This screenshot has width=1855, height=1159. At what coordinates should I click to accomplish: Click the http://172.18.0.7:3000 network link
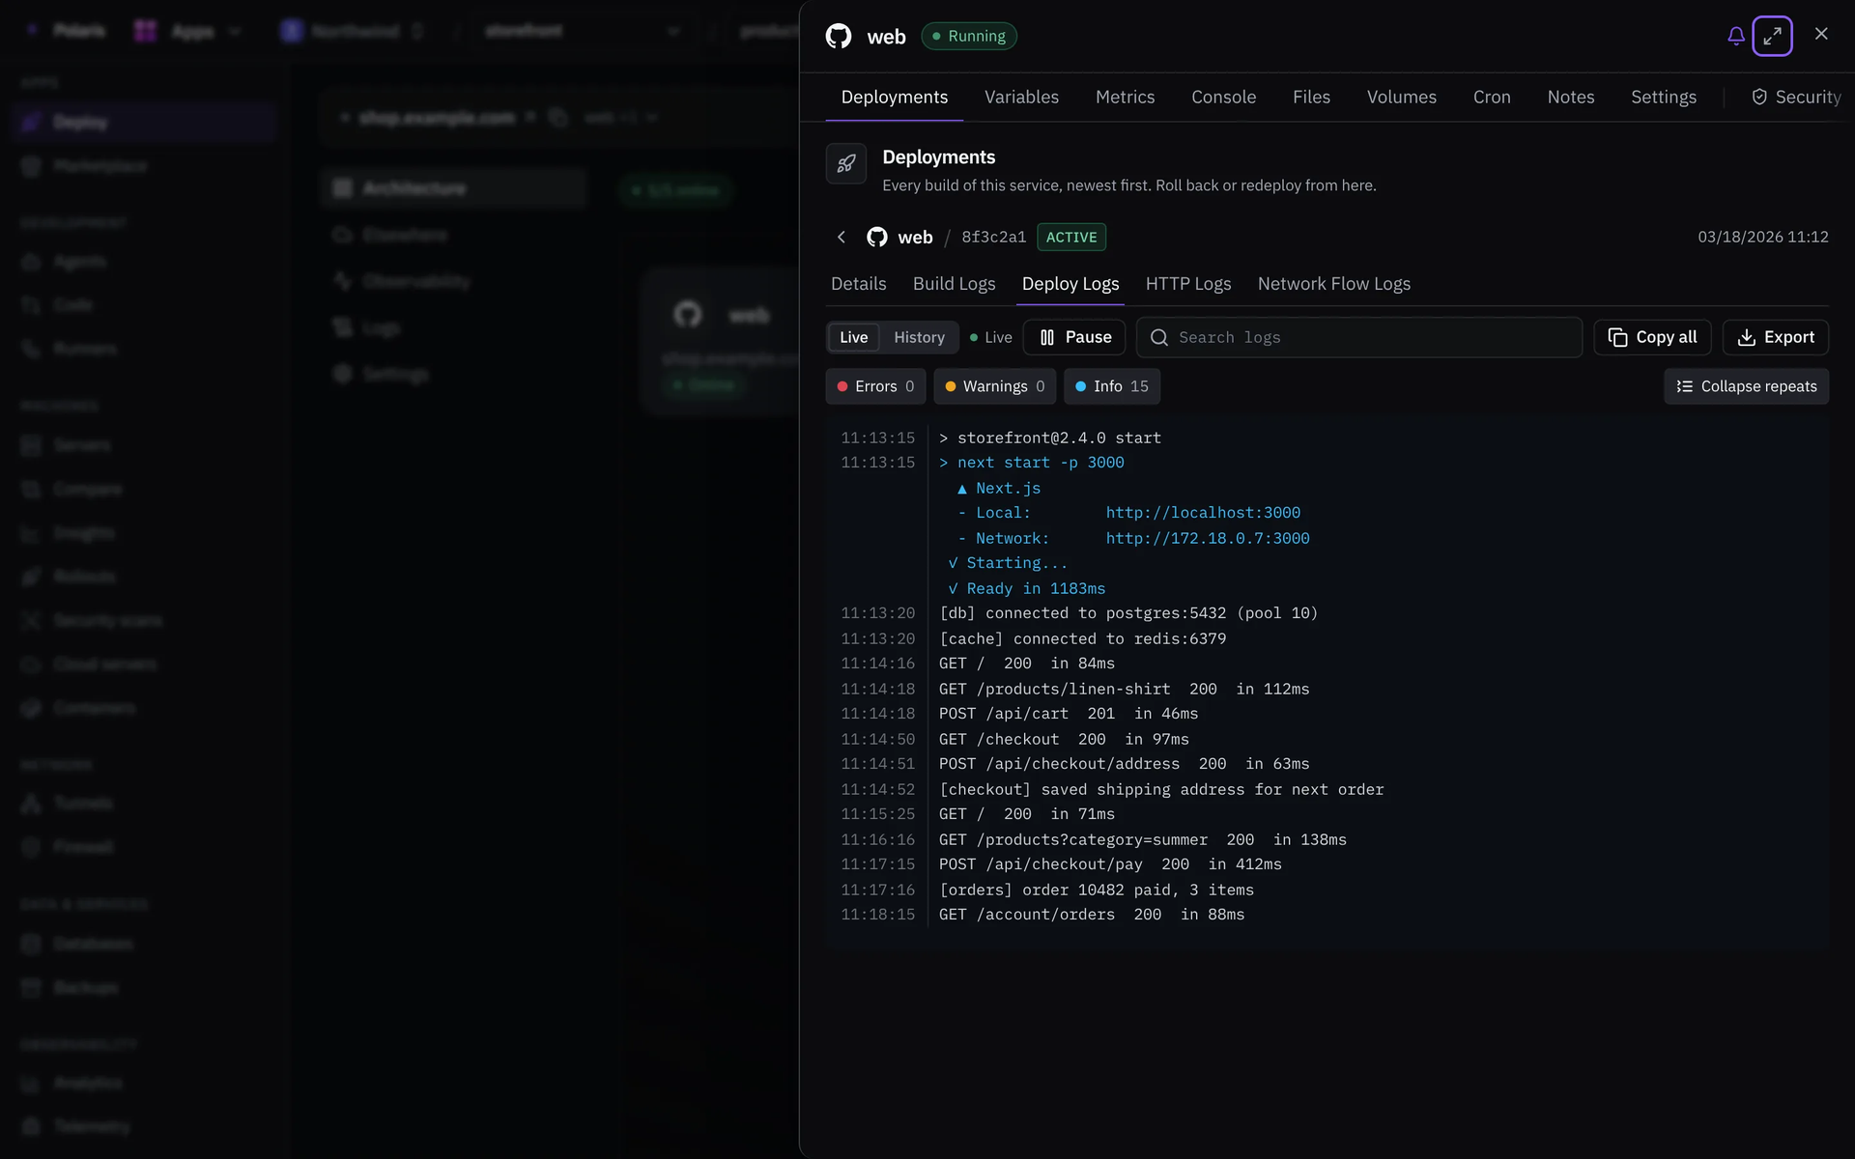coord(1208,538)
